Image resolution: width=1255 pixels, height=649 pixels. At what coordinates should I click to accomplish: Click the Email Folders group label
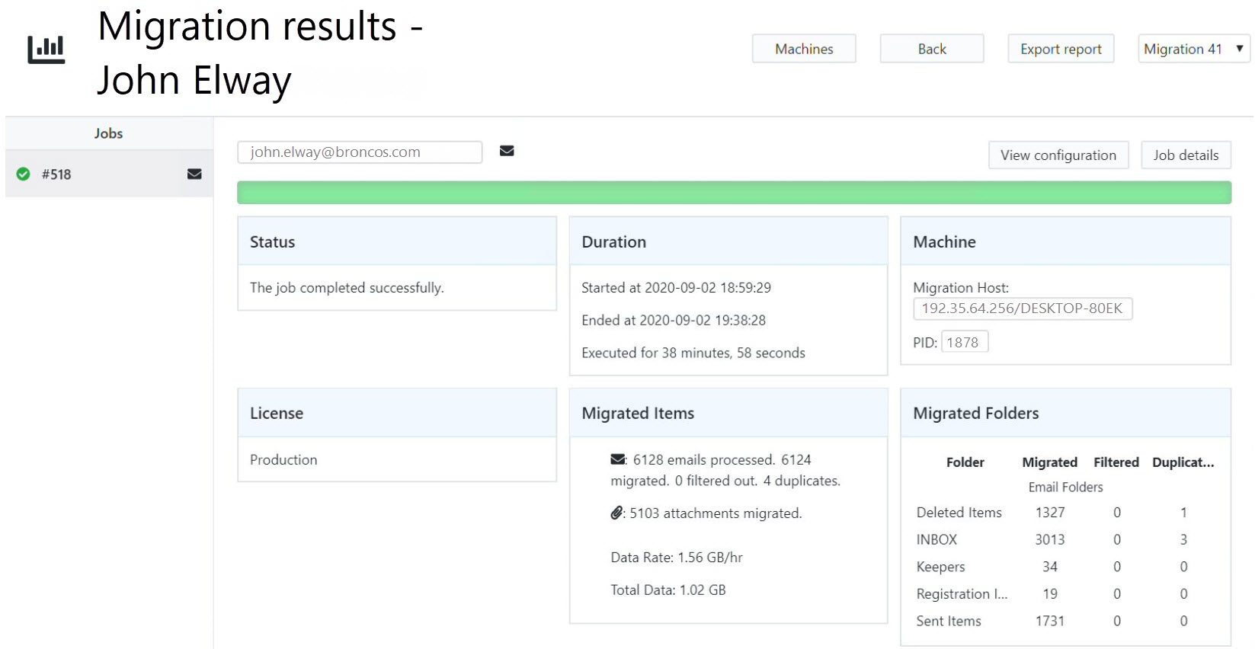(x=1065, y=487)
